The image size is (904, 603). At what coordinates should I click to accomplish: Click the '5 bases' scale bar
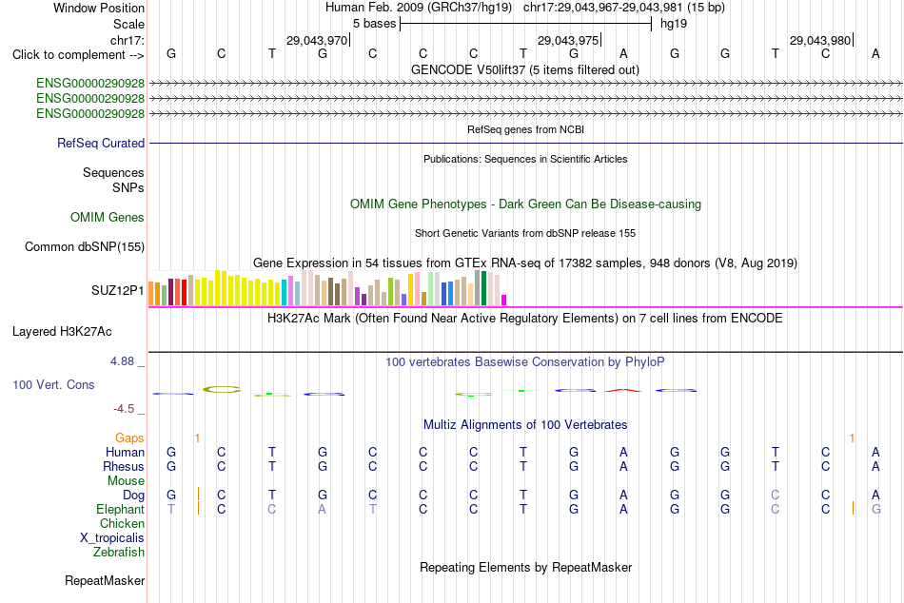point(526,24)
